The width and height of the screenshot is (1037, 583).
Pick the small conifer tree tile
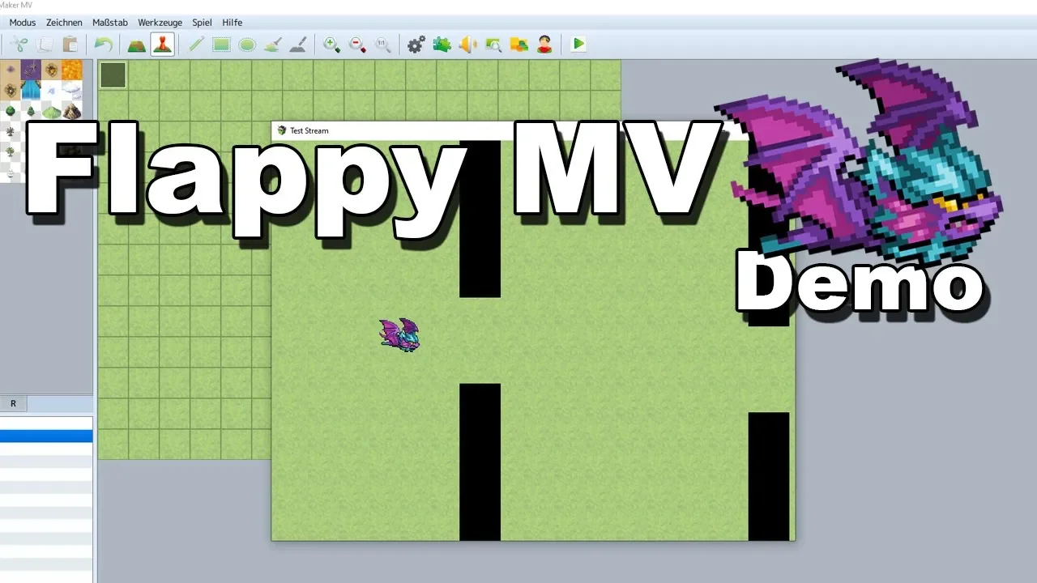coord(31,111)
